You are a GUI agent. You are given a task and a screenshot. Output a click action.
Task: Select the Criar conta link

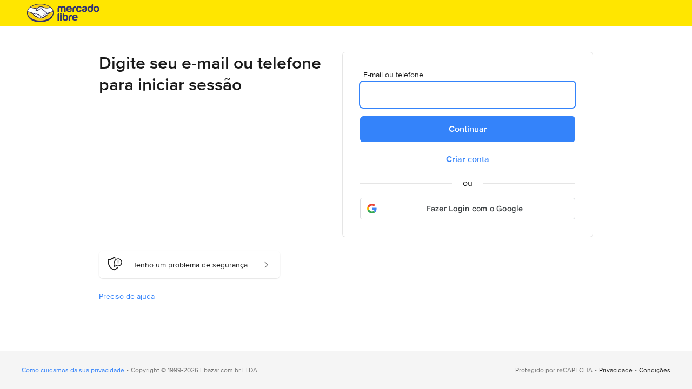pos(467,159)
